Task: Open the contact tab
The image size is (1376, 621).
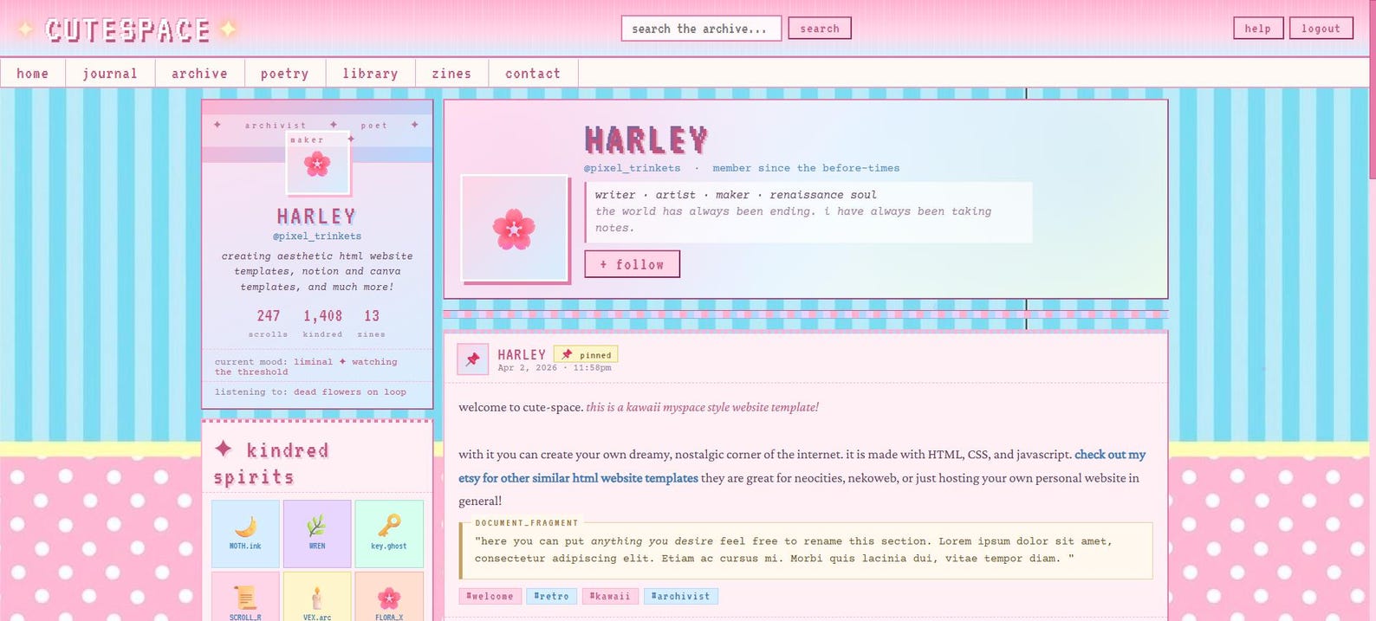Action: (x=533, y=74)
